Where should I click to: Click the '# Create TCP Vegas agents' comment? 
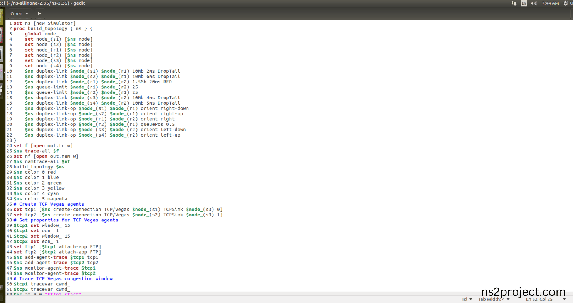point(49,204)
